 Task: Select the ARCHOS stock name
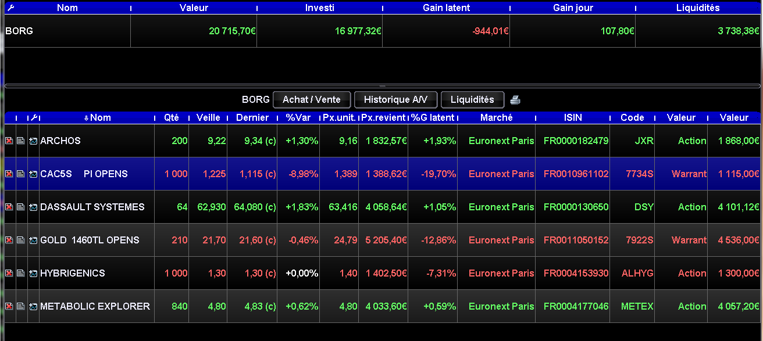(x=60, y=141)
